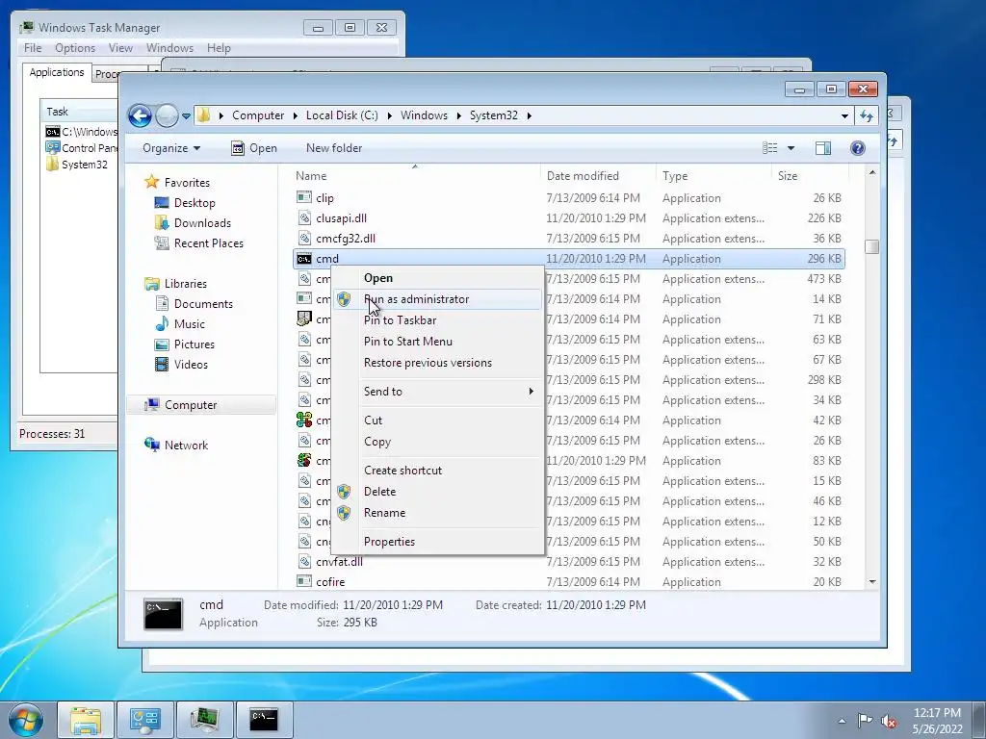
Task: Open Task Manager File menu
Action: point(33,48)
